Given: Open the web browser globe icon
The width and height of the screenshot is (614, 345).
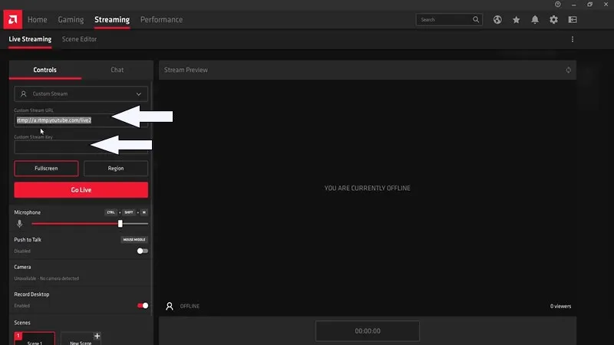Looking at the screenshot, I should (x=497, y=20).
